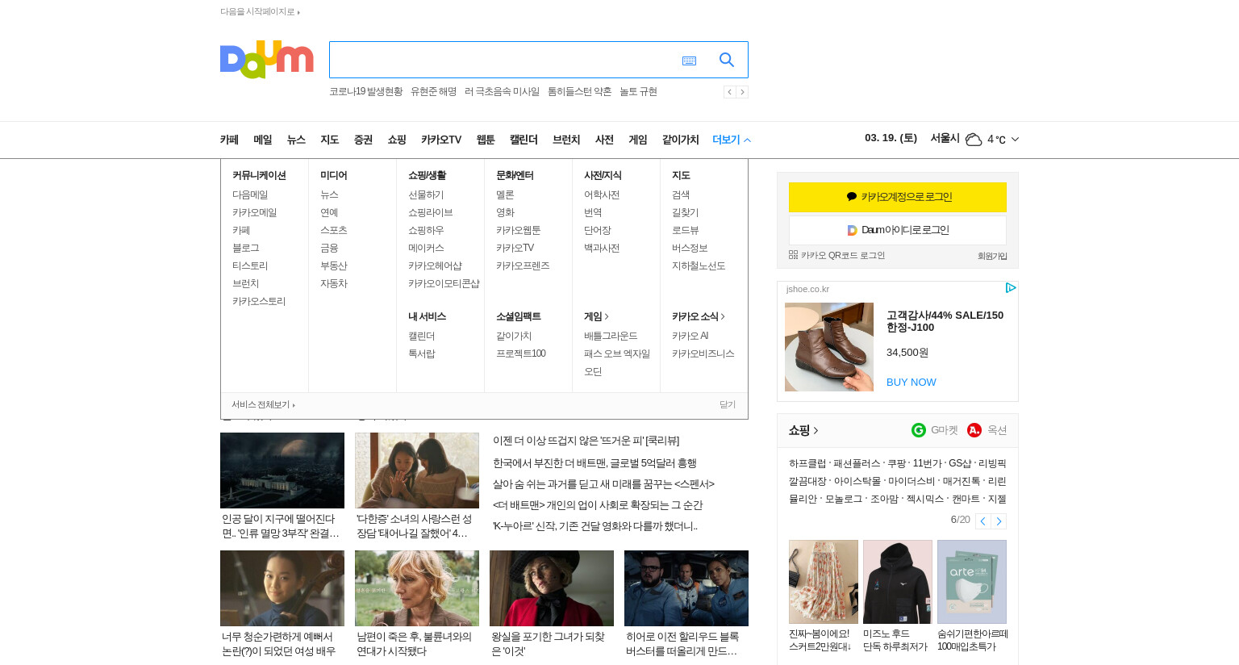Click 하프클럽 shopping mall link
The width and height of the screenshot is (1239, 665).
tap(807, 463)
